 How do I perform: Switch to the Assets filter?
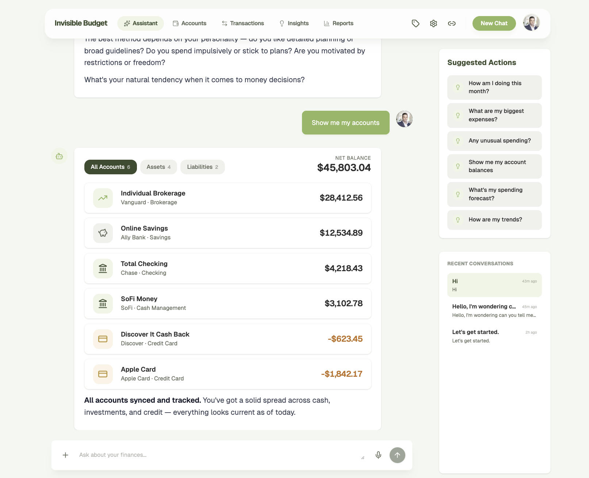tap(158, 167)
